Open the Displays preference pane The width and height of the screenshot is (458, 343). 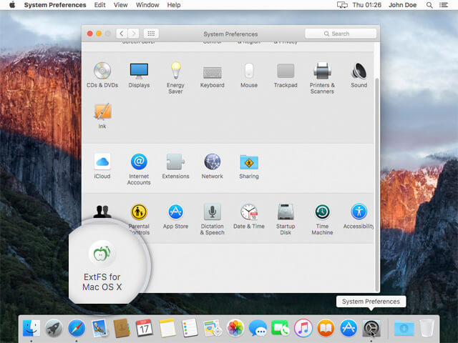pyautogui.click(x=139, y=71)
